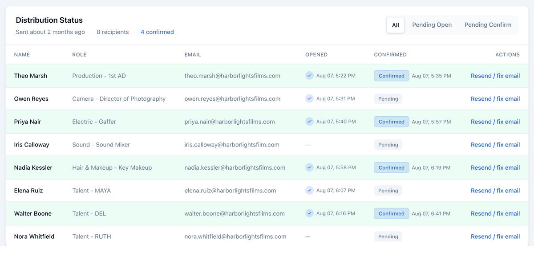Switch to the Pending Open filter
Viewport: 534px width, 253px height.
(x=432, y=25)
